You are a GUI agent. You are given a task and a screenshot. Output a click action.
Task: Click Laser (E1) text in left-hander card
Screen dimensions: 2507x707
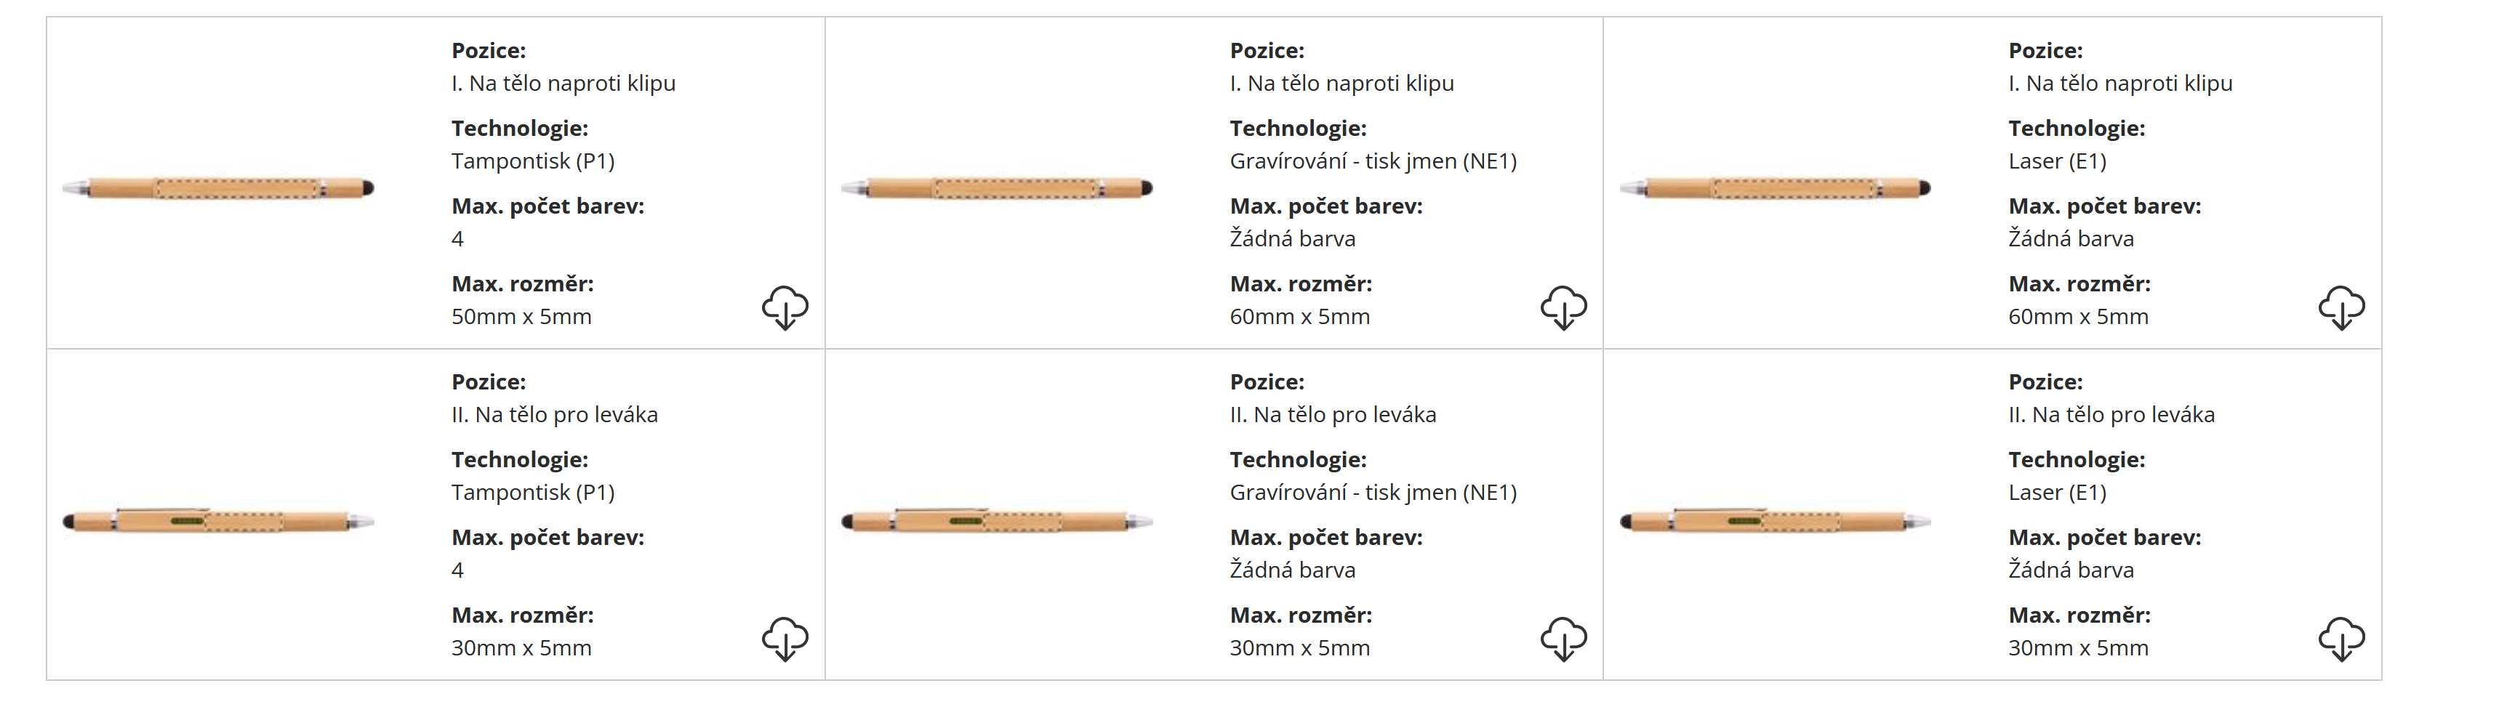point(2058,493)
